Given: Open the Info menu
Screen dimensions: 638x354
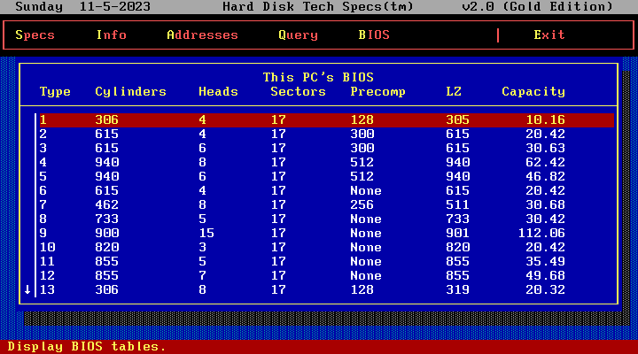Looking at the screenshot, I should (x=112, y=35).
